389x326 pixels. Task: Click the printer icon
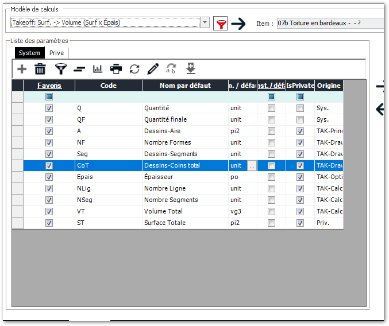pyautogui.click(x=116, y=69)
